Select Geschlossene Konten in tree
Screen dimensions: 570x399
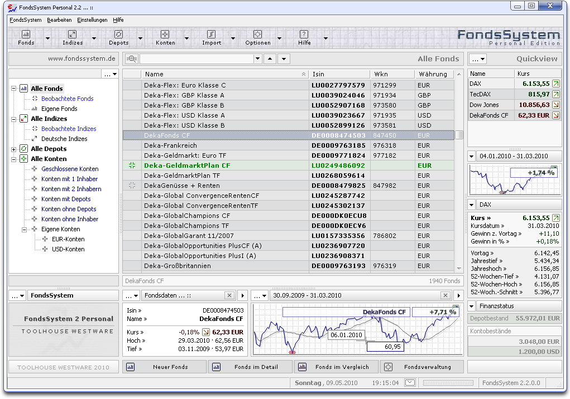click(x=70, y=169)
